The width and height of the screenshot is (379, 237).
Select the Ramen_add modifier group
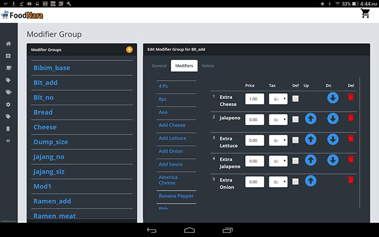click(52, 201)
